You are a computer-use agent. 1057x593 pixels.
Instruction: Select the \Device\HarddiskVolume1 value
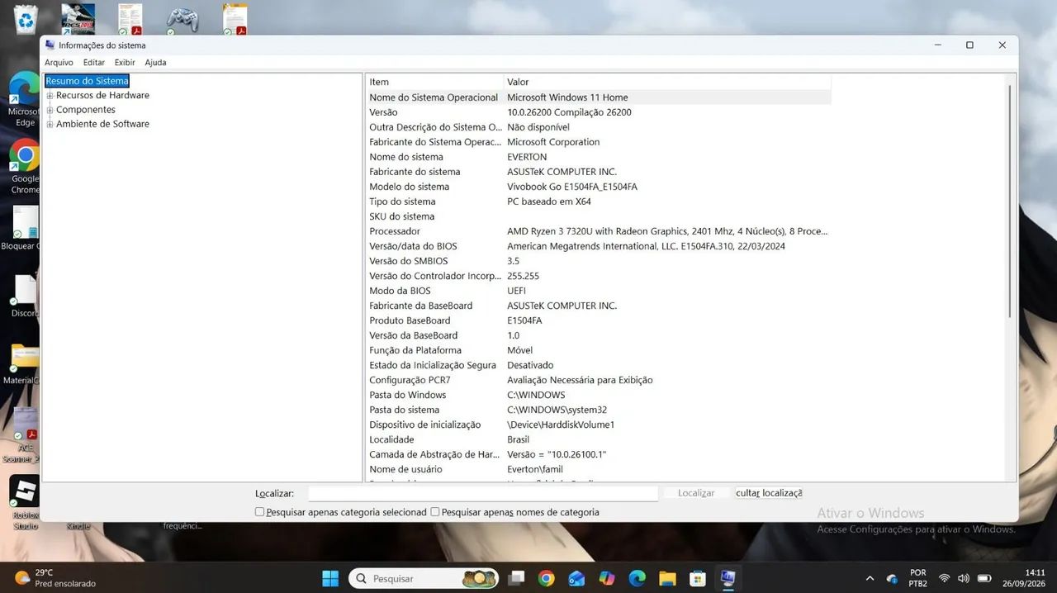point(561,425)
